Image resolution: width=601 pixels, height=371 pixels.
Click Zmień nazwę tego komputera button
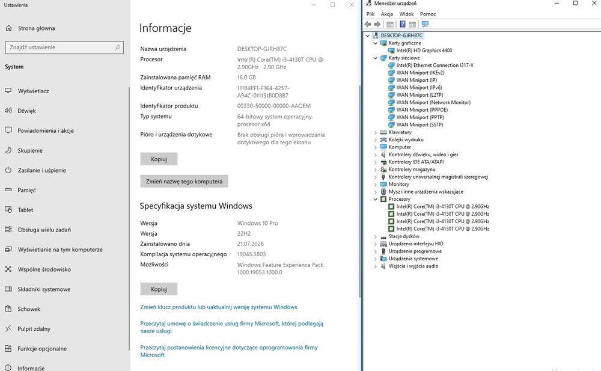click(184, 181)
